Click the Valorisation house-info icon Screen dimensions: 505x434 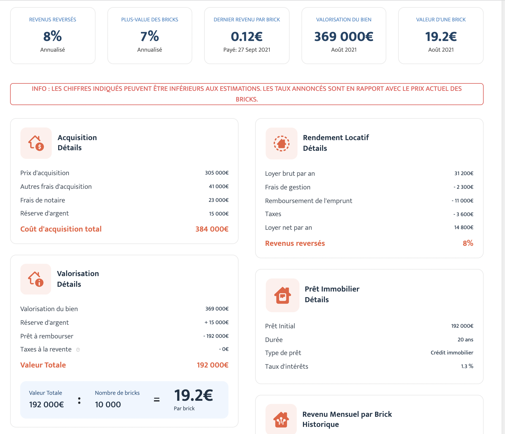point(36,279)
